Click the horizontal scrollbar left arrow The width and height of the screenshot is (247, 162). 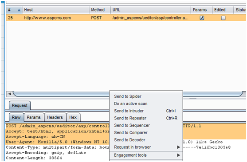tap(9, 94)
